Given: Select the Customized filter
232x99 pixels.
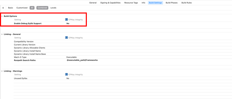Looking at the screenshot, I should 22,8.
